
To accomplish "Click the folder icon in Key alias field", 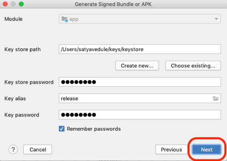I will point(216,98).
